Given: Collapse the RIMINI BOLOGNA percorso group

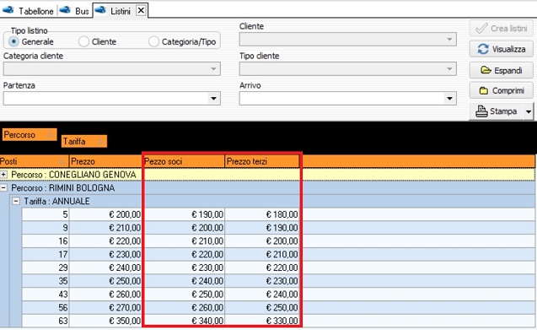Looking at the screenshot, I should tap(3, 188).
